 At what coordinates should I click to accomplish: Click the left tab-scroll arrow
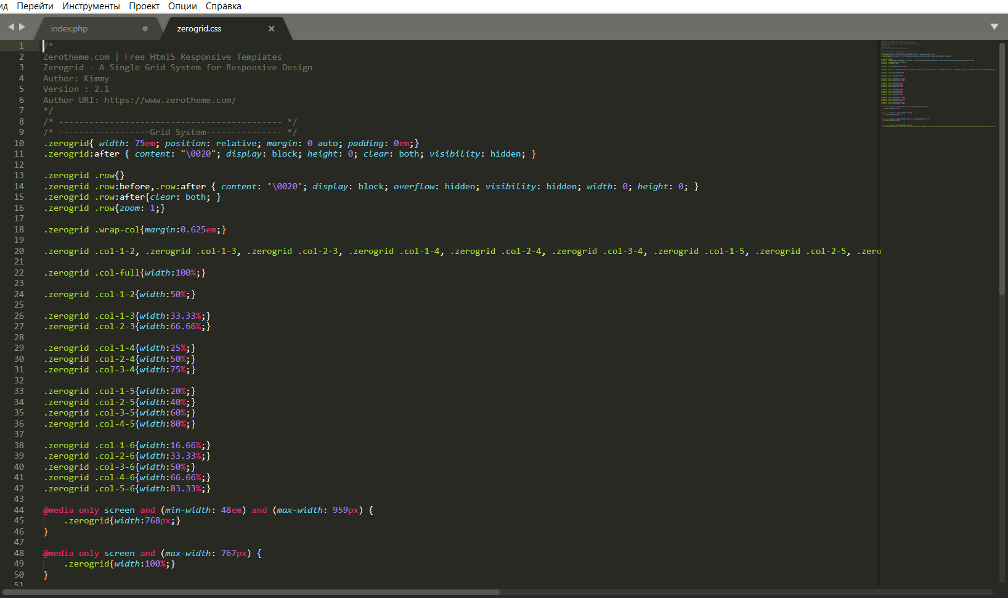(10, 27)
